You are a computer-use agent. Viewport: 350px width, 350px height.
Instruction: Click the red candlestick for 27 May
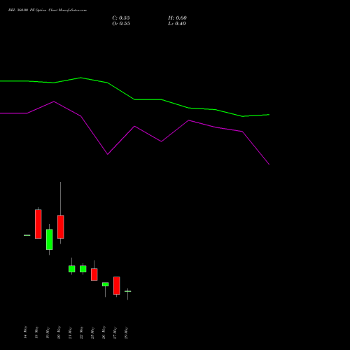pyautogui.click(x=117, y=286)
